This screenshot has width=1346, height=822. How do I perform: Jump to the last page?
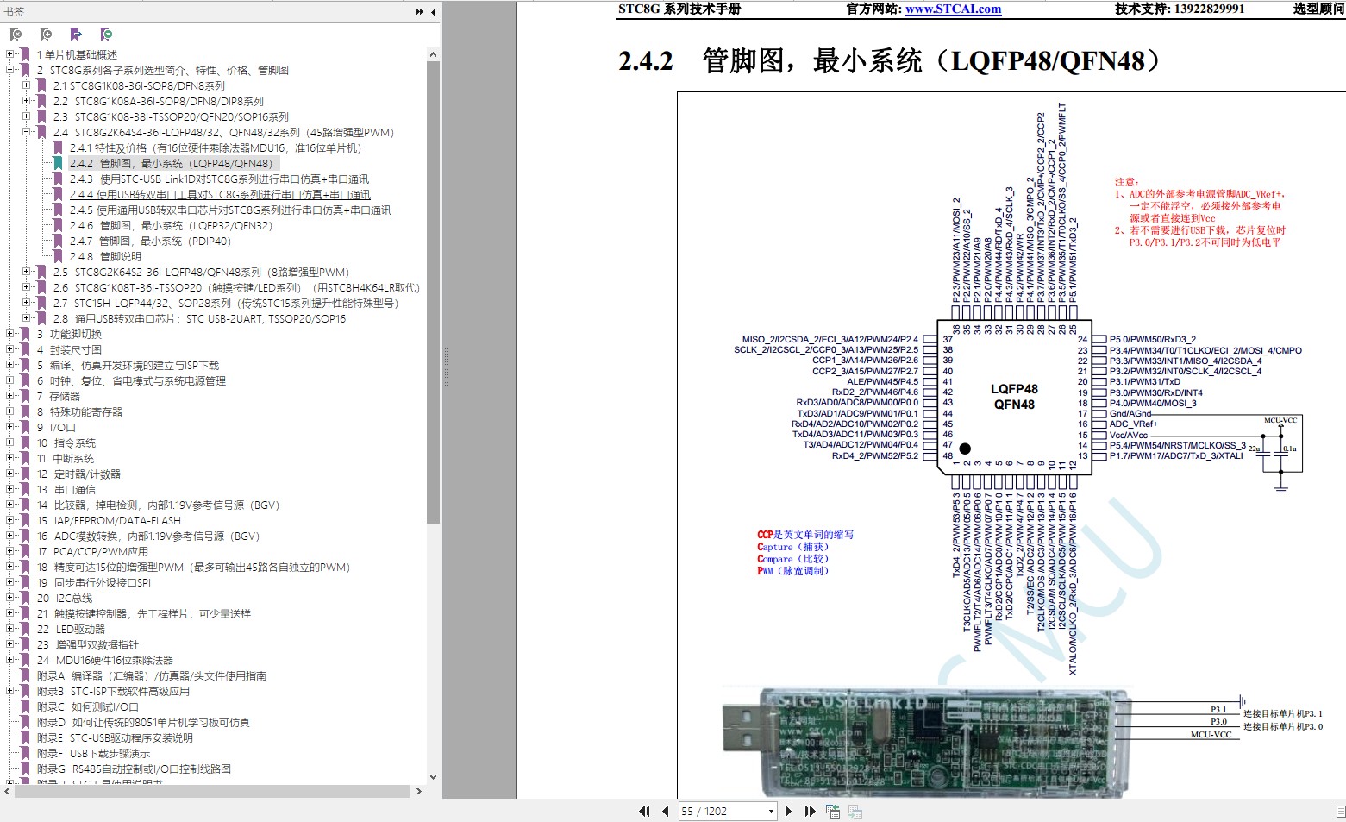point(810,811)
